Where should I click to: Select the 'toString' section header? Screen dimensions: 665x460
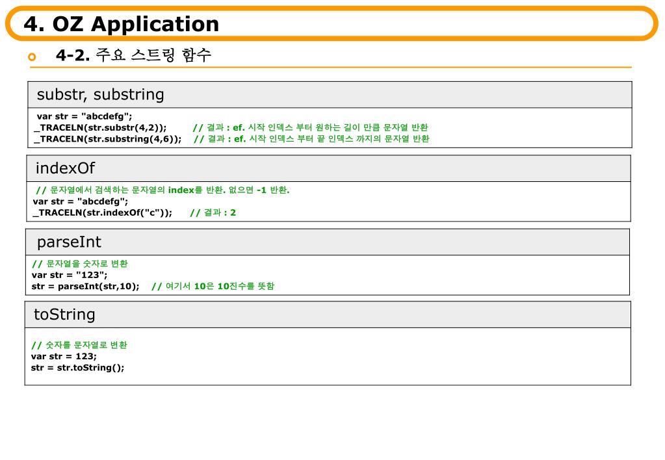tap(328, 314)
